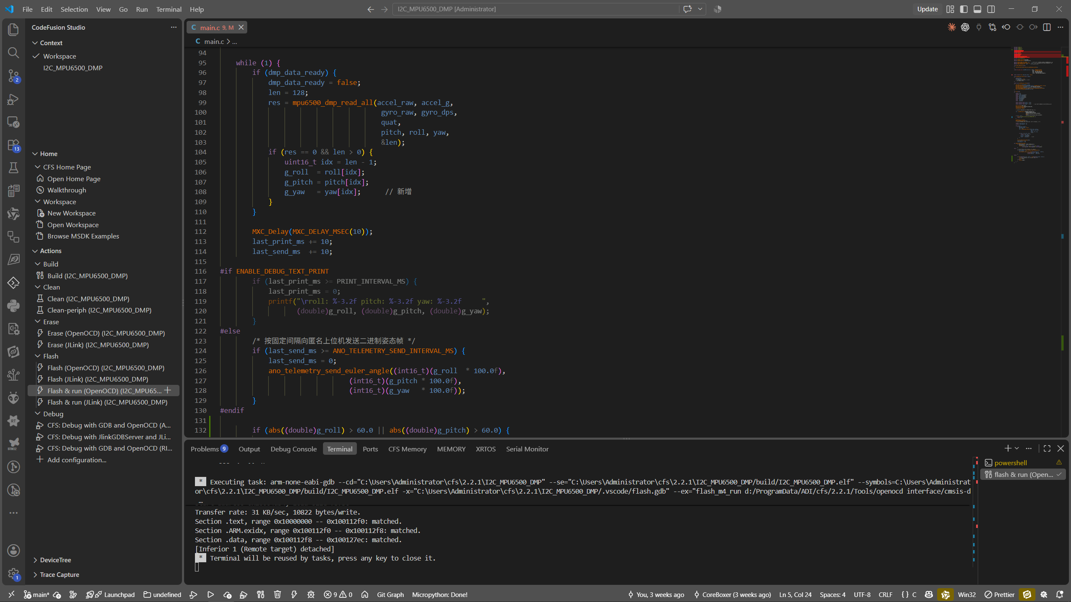This screenshot has height=602, width=1071.
Task: Open Extensions view in activity bar
Action: click(13, 145)
